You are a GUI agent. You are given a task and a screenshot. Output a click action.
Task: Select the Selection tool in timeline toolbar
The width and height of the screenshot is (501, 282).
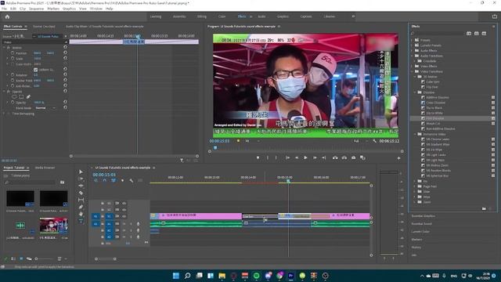tap(81, 172)
